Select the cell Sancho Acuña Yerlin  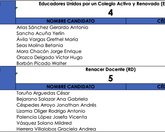pyautogui.click(x=71, y=33)
